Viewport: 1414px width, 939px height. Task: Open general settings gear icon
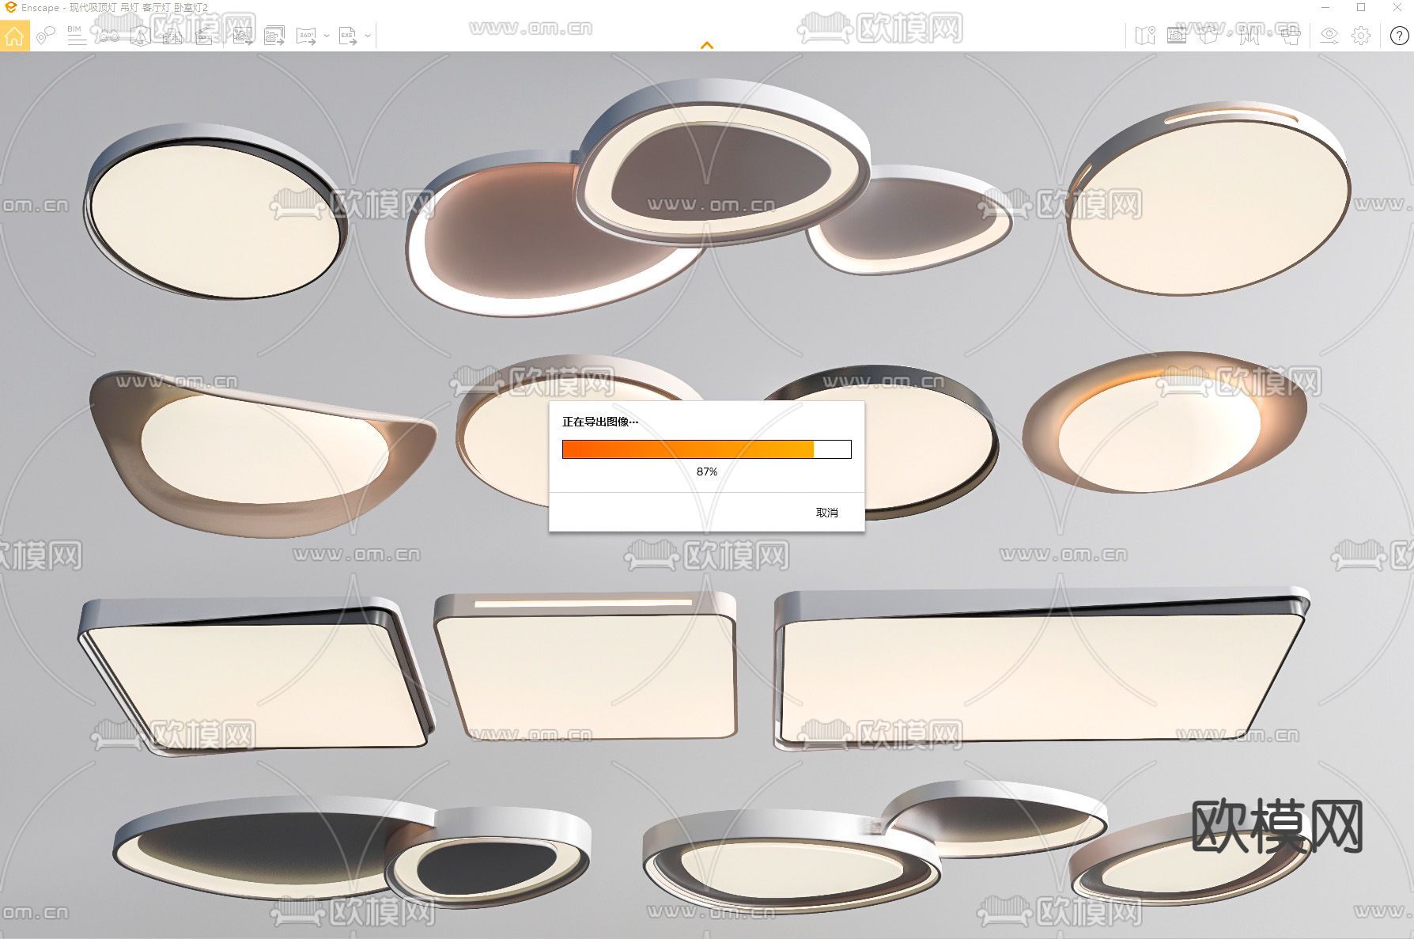1361,36
